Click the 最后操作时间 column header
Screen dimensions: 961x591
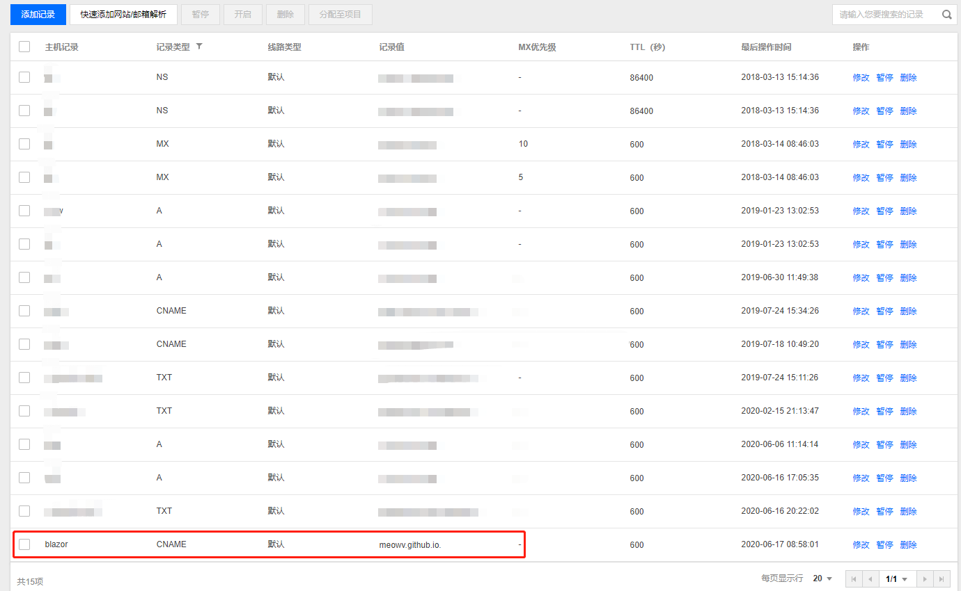[x=767, y=47]
